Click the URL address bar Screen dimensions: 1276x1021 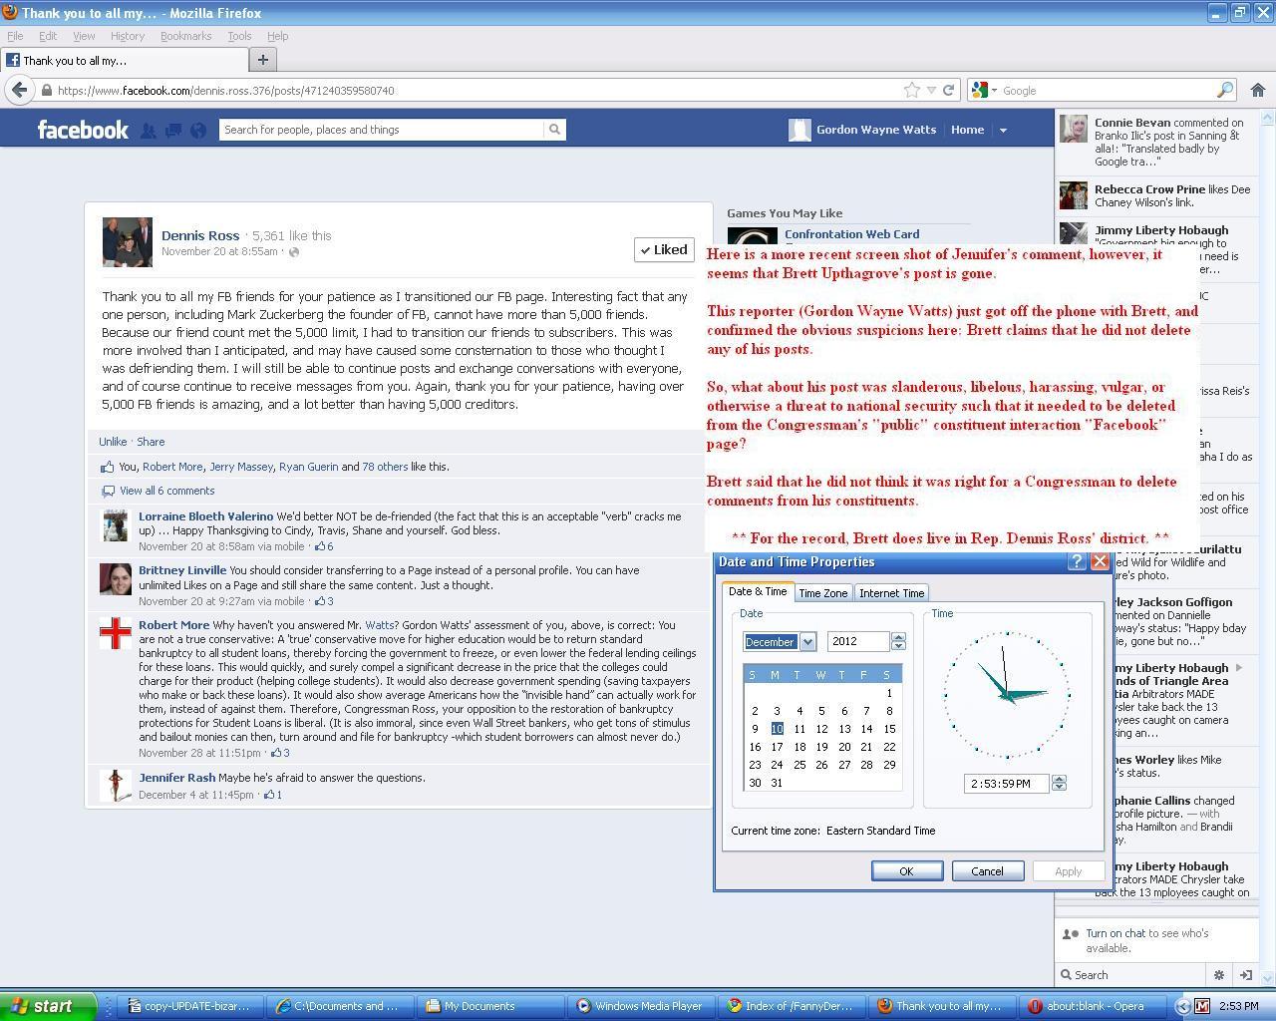pyautogui.click(x=478, y=90)
